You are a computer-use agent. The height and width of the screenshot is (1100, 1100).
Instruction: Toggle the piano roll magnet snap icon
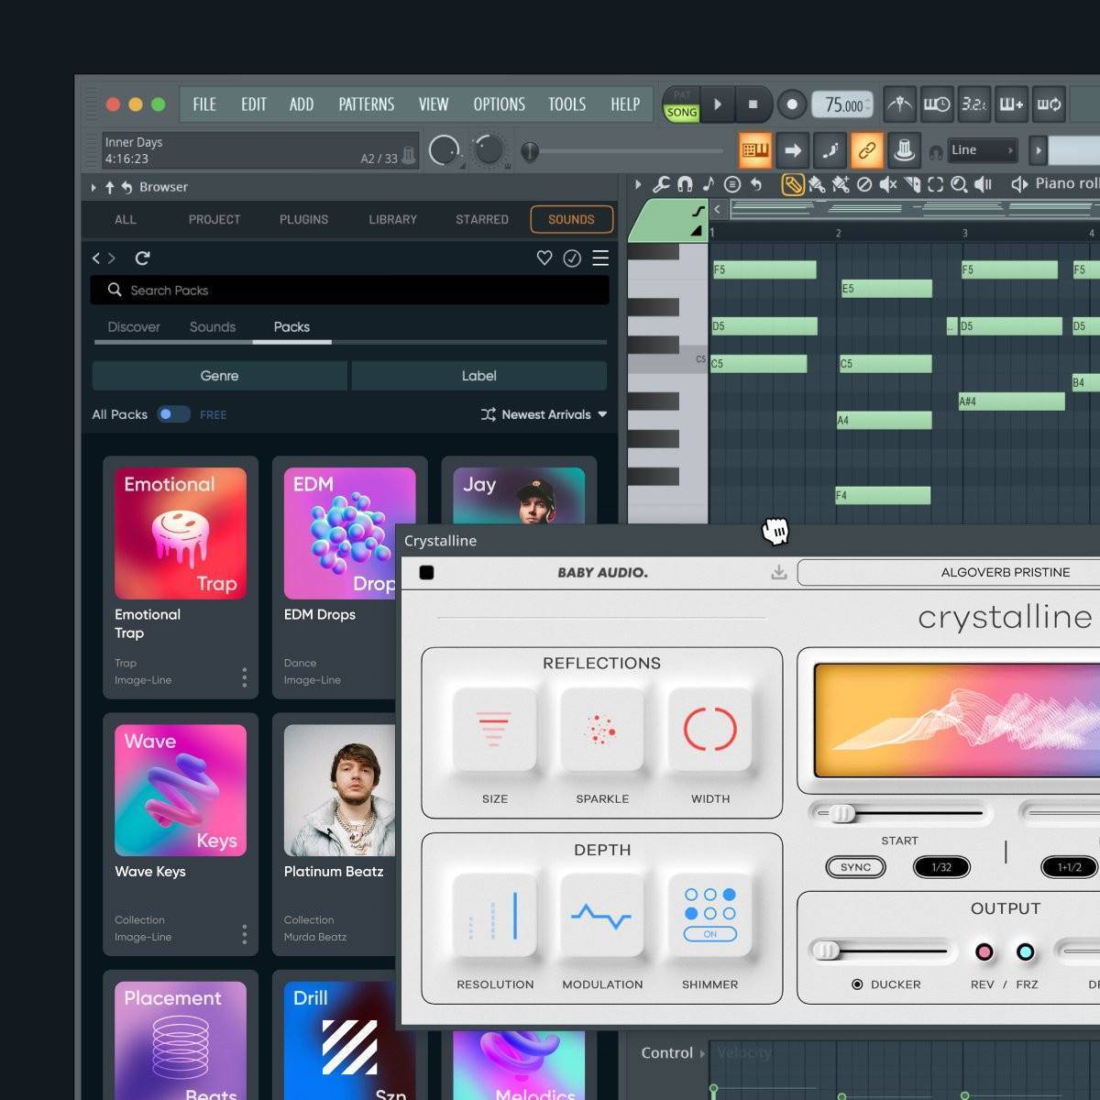(x=685, y=184)
